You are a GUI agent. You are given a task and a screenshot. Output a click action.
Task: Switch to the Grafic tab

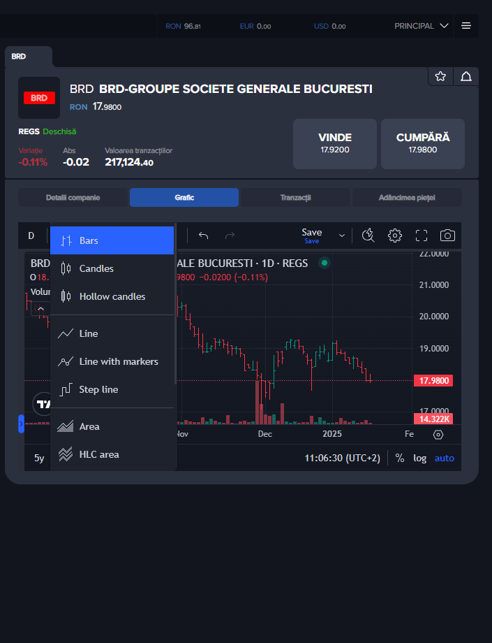tap(184, 198)
